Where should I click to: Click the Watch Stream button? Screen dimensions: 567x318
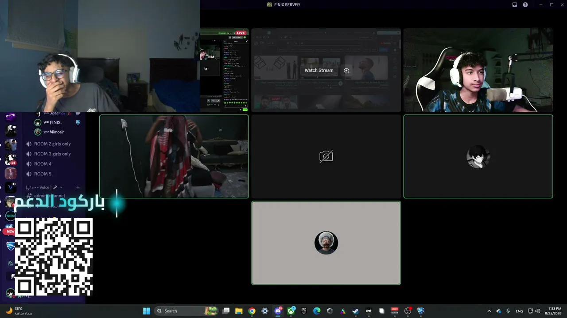(x=319, y=70)
